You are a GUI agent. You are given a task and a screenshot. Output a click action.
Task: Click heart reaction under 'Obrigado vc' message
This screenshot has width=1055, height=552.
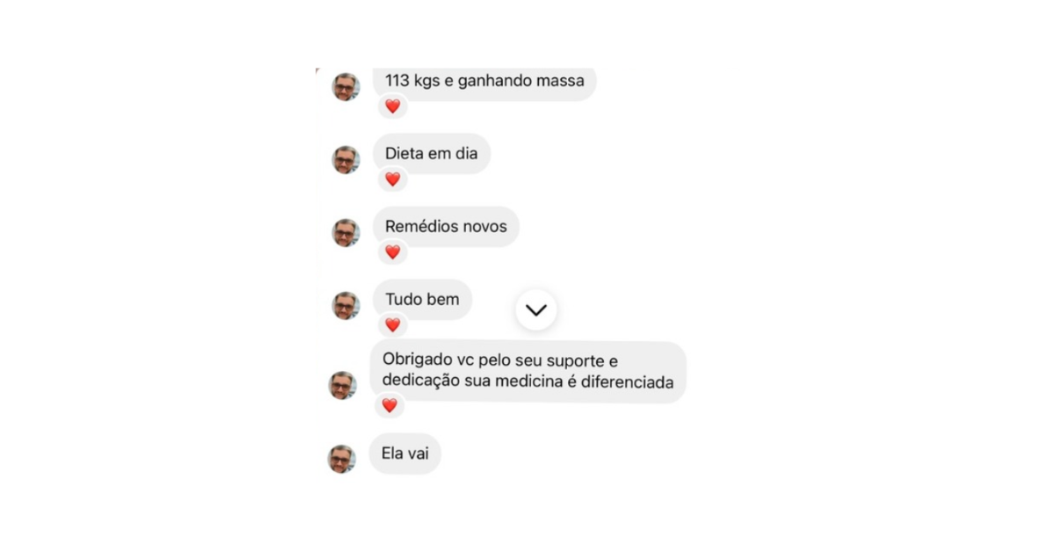[389, 405]
